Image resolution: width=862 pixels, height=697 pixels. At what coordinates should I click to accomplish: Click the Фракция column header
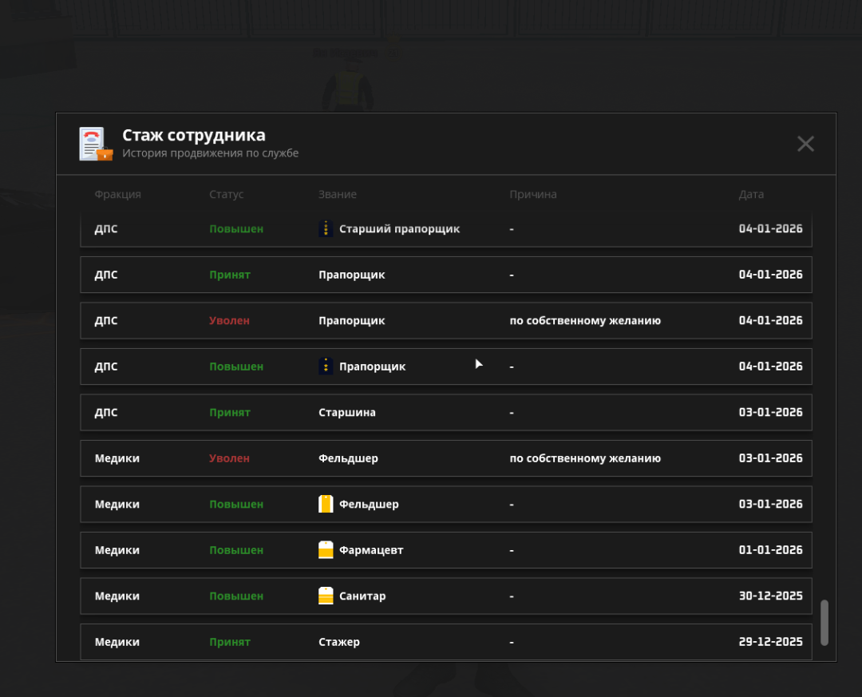117,195
